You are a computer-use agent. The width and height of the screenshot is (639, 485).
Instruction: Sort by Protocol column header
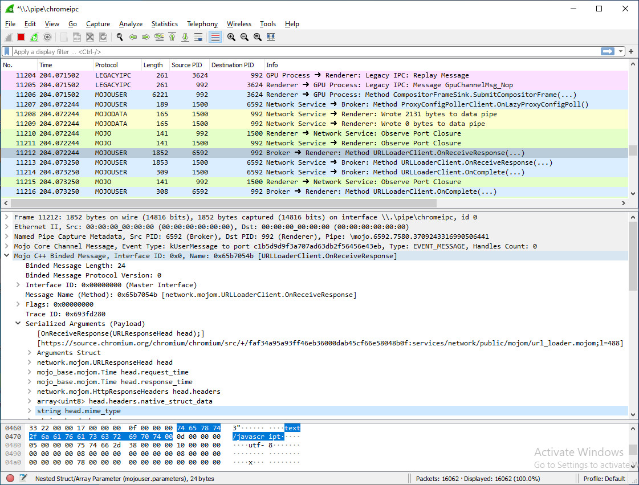point(117,65)
